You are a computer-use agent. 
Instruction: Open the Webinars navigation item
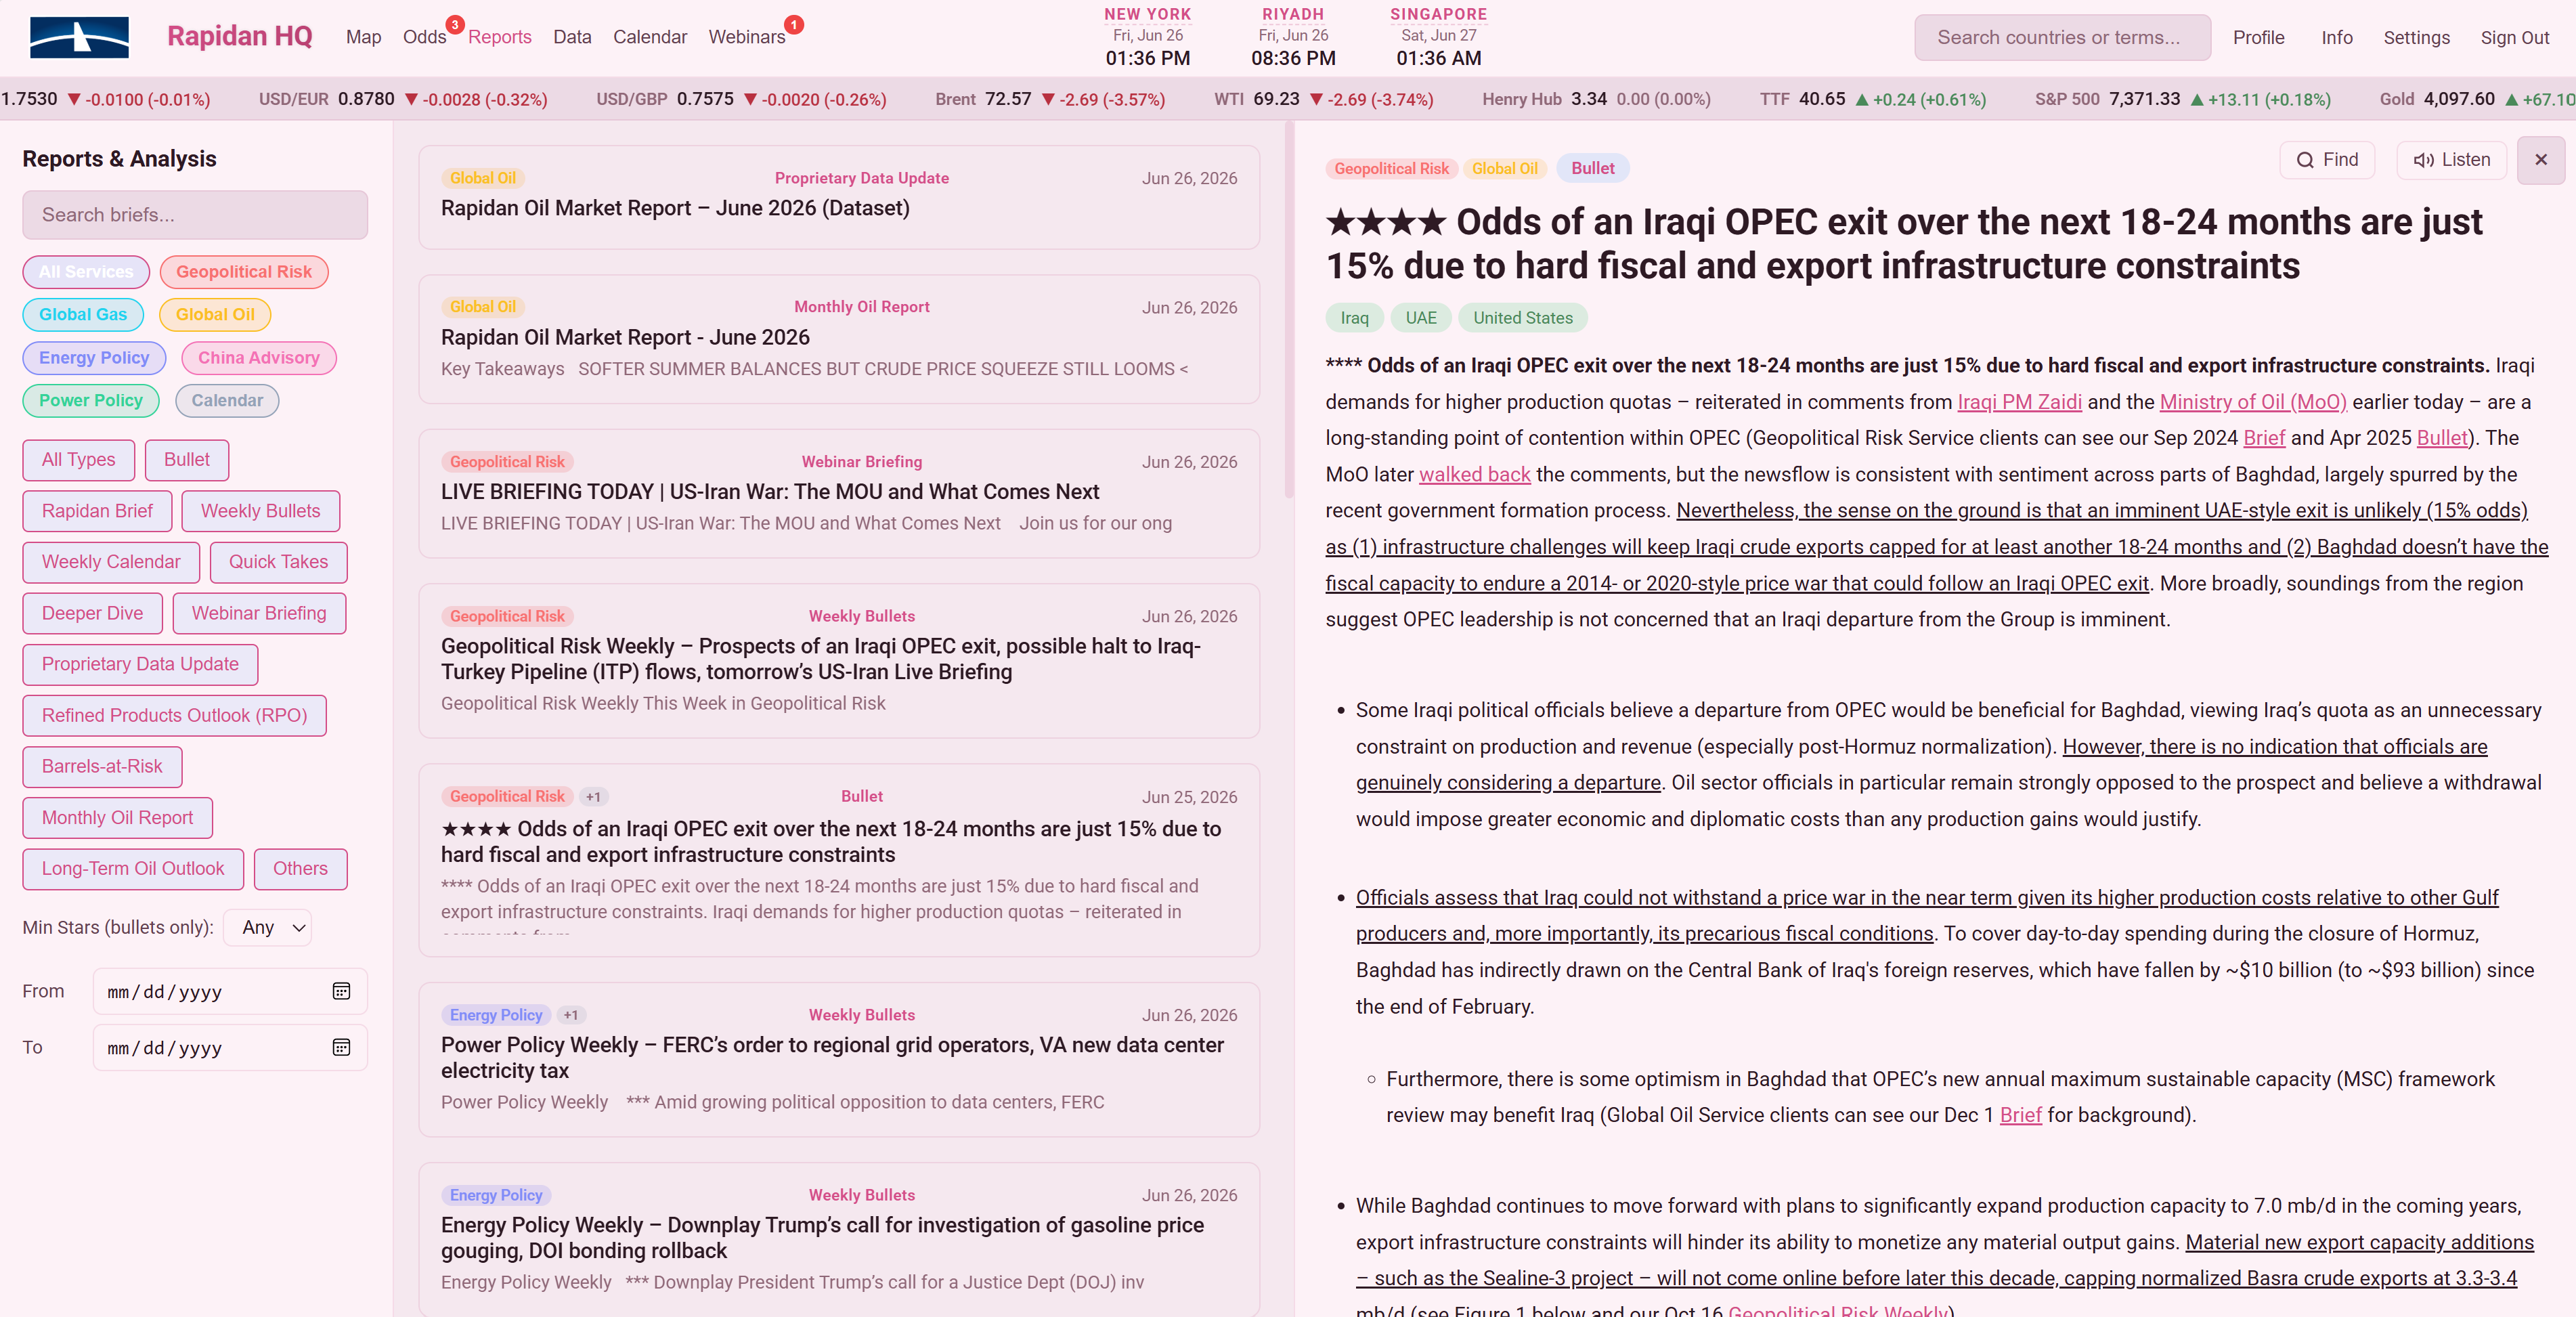(x=746, y=37)
